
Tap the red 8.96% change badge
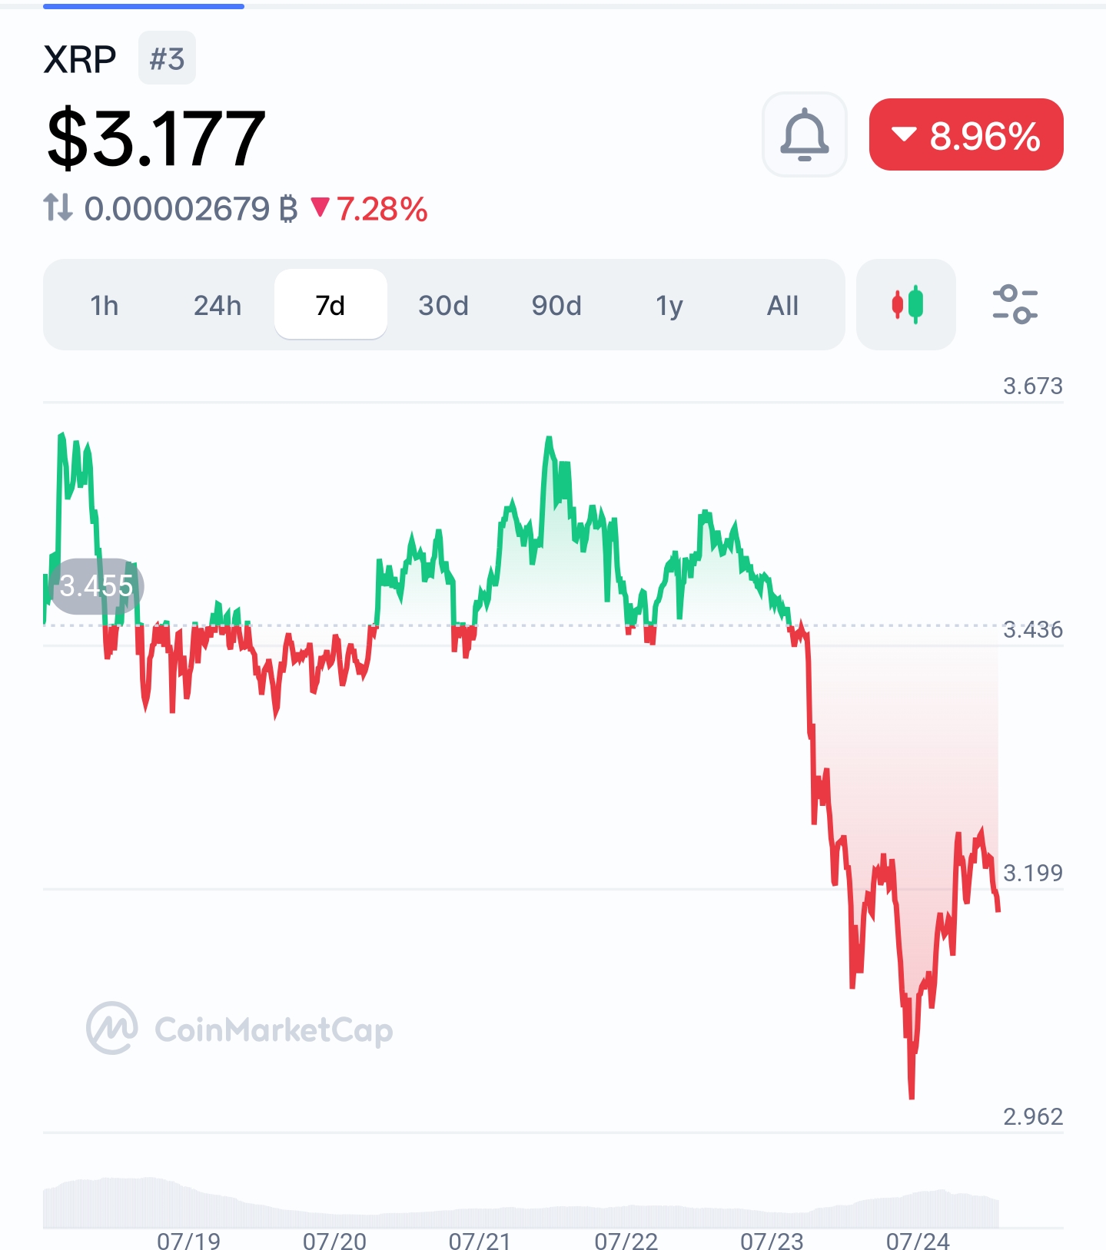(966, 134)
